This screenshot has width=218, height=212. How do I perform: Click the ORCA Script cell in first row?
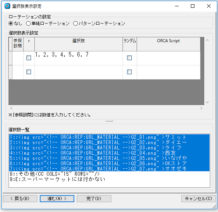pos(168,58)
